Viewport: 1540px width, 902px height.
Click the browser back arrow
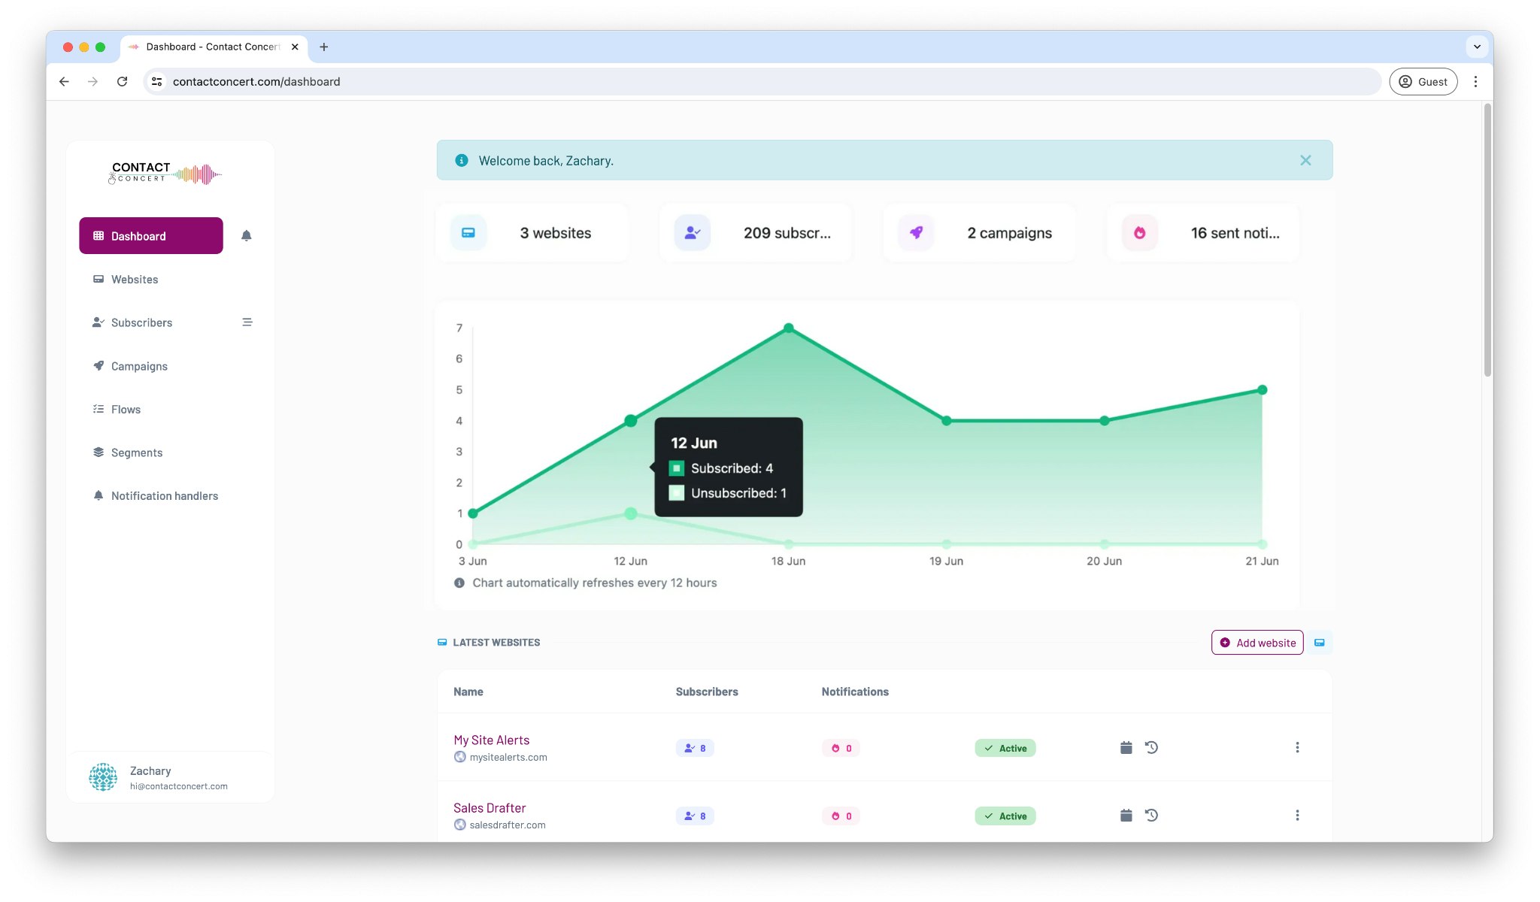coord(64,82)
